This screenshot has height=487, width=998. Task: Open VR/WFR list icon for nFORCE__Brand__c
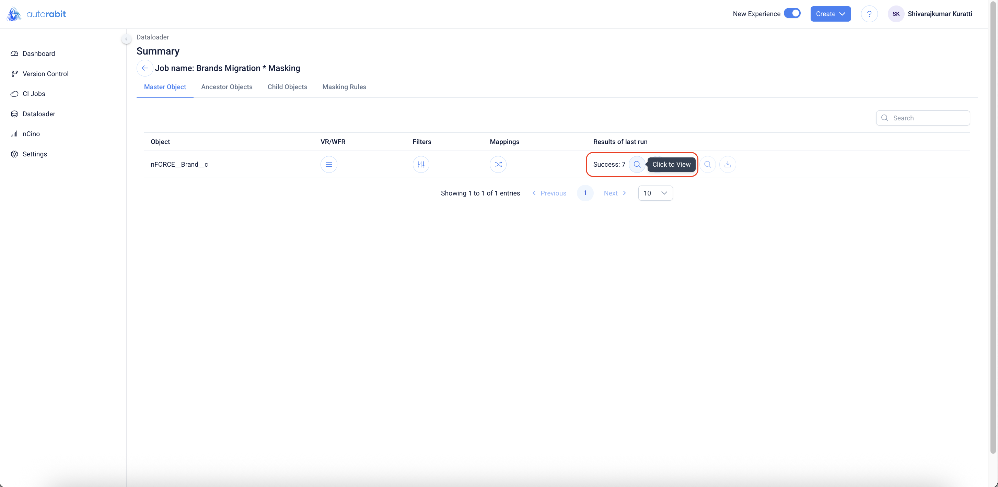tap(328, 164)
